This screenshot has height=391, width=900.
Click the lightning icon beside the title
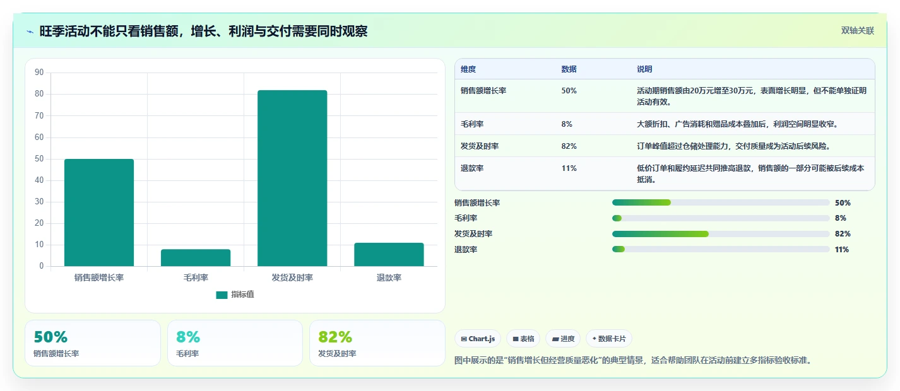tap(30, 31)
